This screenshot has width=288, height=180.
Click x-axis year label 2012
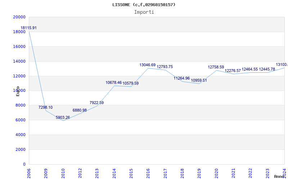(80, 173)
